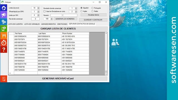Select cell B59169455241
Image resolution: width=178 pixels, height=100 pixels.
50,61
